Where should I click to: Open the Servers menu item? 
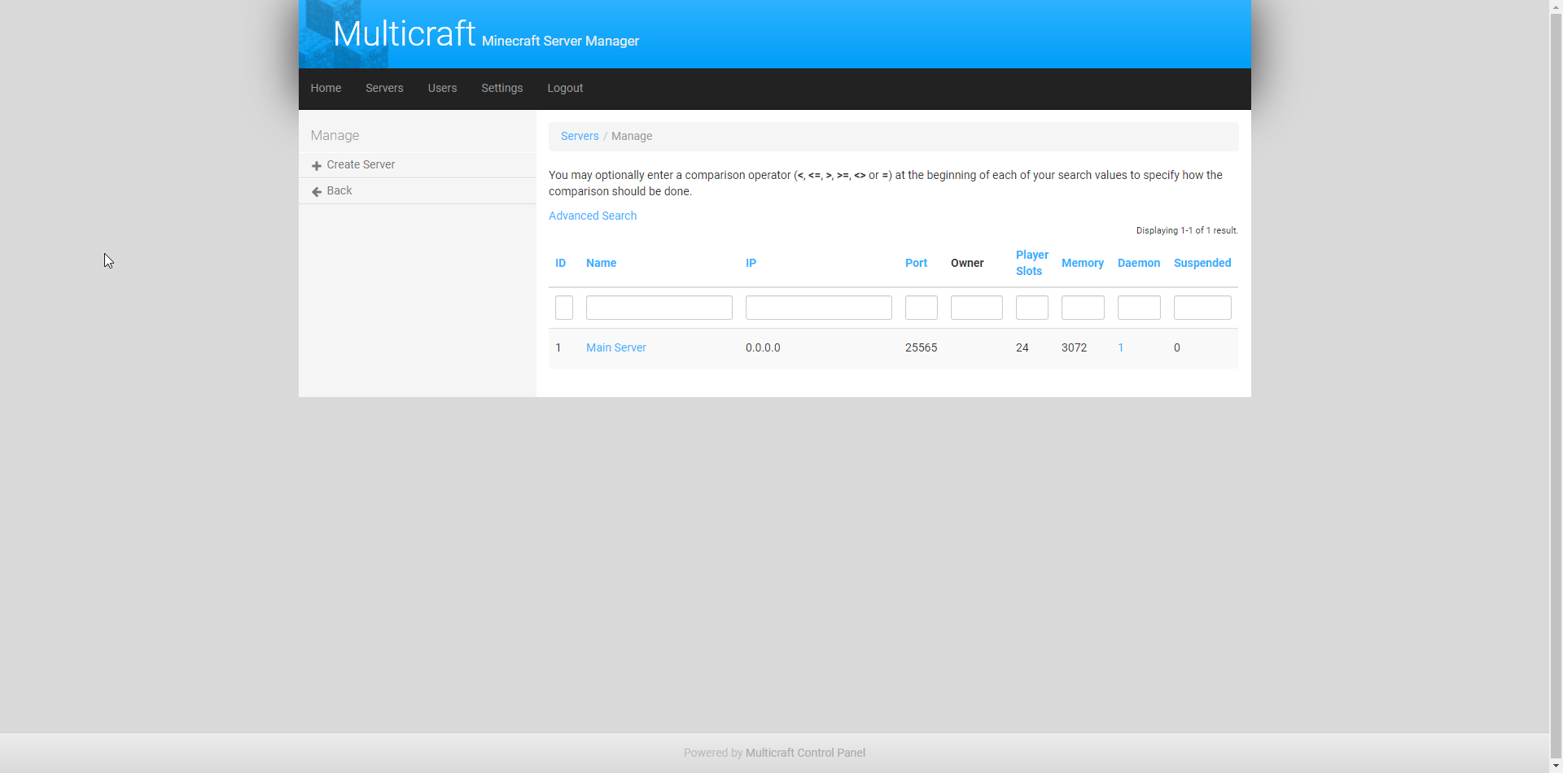click(x=384, y=88)
